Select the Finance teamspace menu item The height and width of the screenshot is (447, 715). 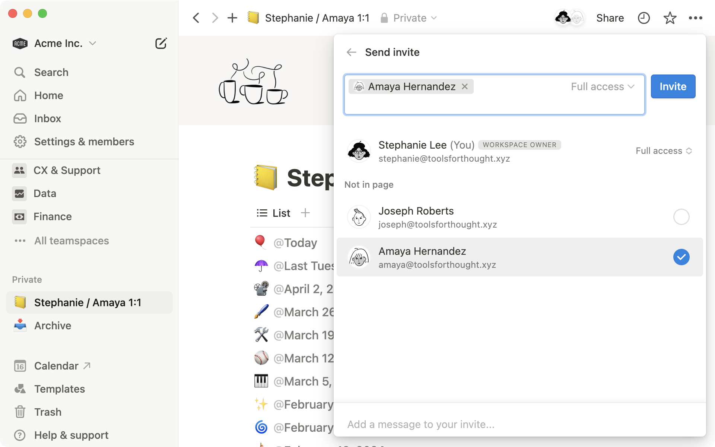point(53,216)
